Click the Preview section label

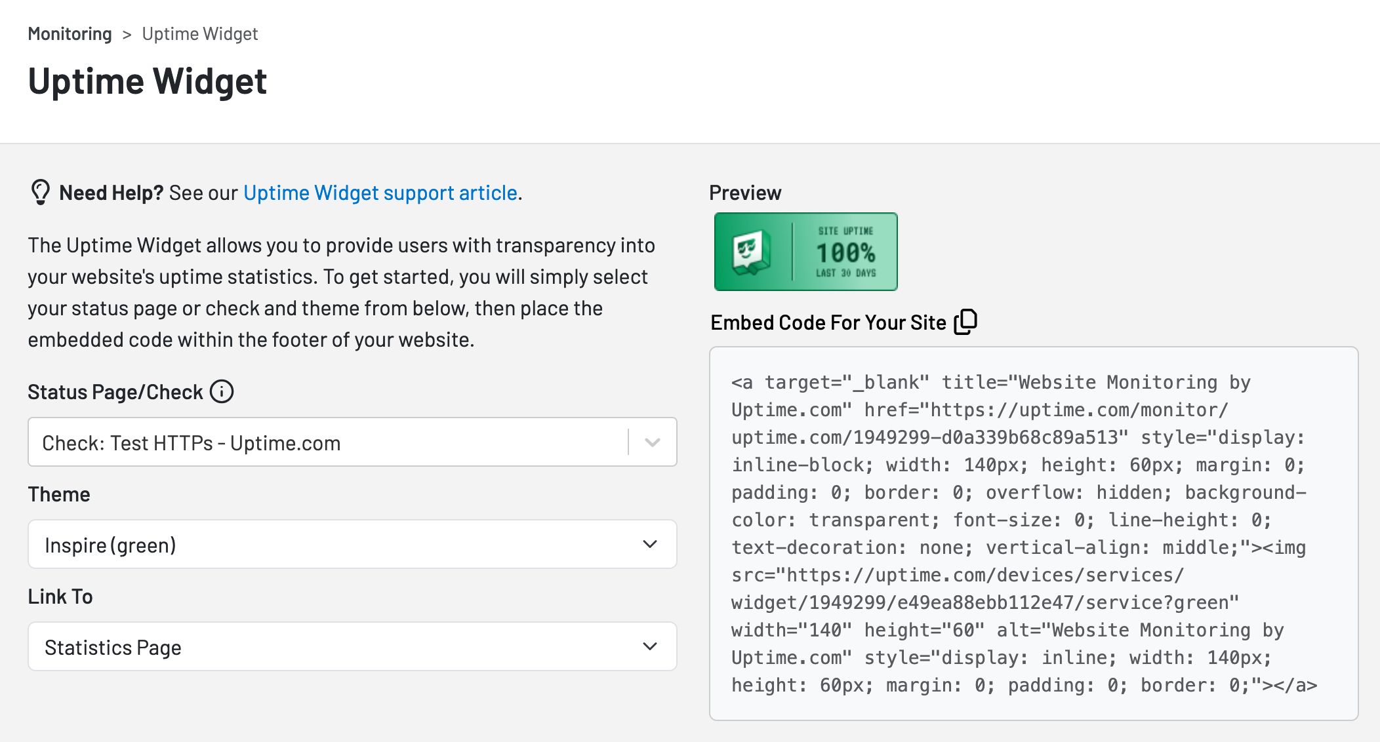pyautogui.click(x=745, y=193)
